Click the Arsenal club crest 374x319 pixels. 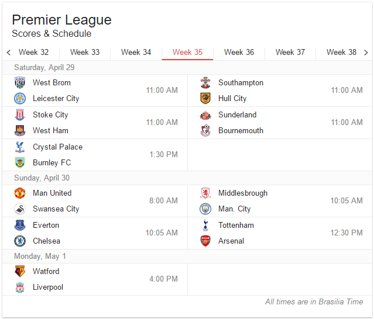pos(205,241)
